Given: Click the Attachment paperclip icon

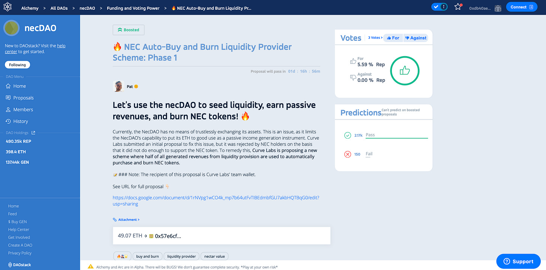Looking at the screenshot, I should coord(115,219).
